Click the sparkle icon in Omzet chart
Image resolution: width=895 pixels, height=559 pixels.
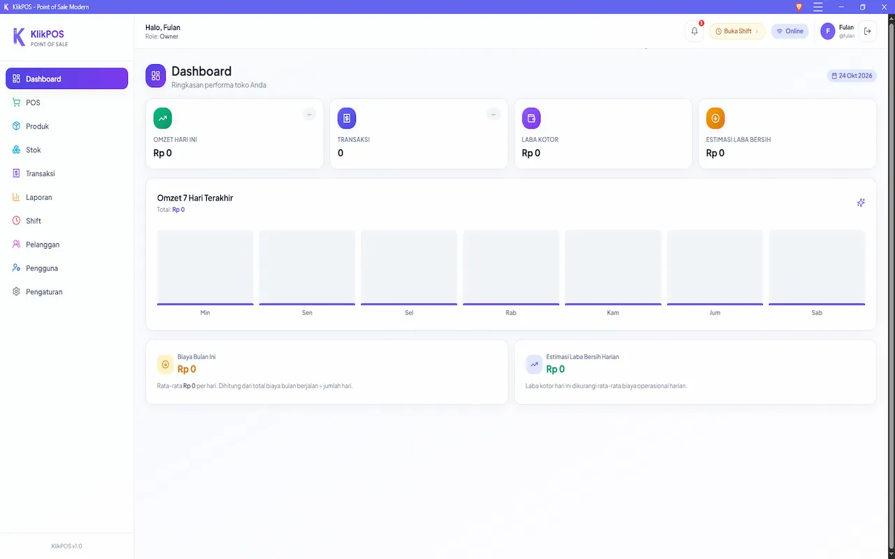point(861,203)
